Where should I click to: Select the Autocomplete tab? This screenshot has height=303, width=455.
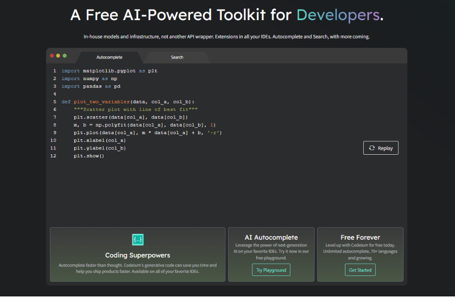[109, 57]
